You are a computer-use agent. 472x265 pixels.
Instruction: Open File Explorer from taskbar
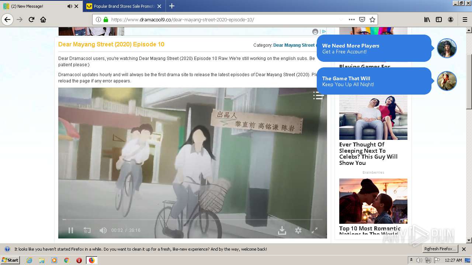click(42, 260)
